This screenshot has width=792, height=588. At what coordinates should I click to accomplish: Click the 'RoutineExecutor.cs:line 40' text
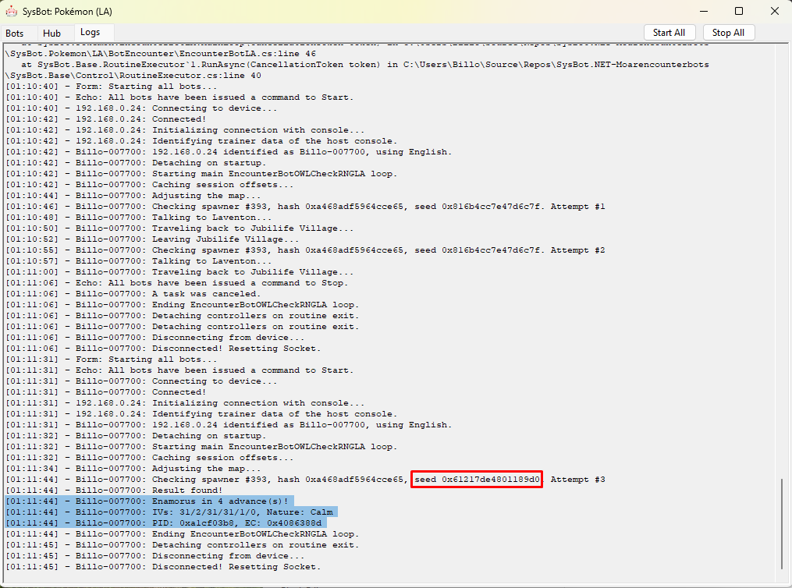190,75
